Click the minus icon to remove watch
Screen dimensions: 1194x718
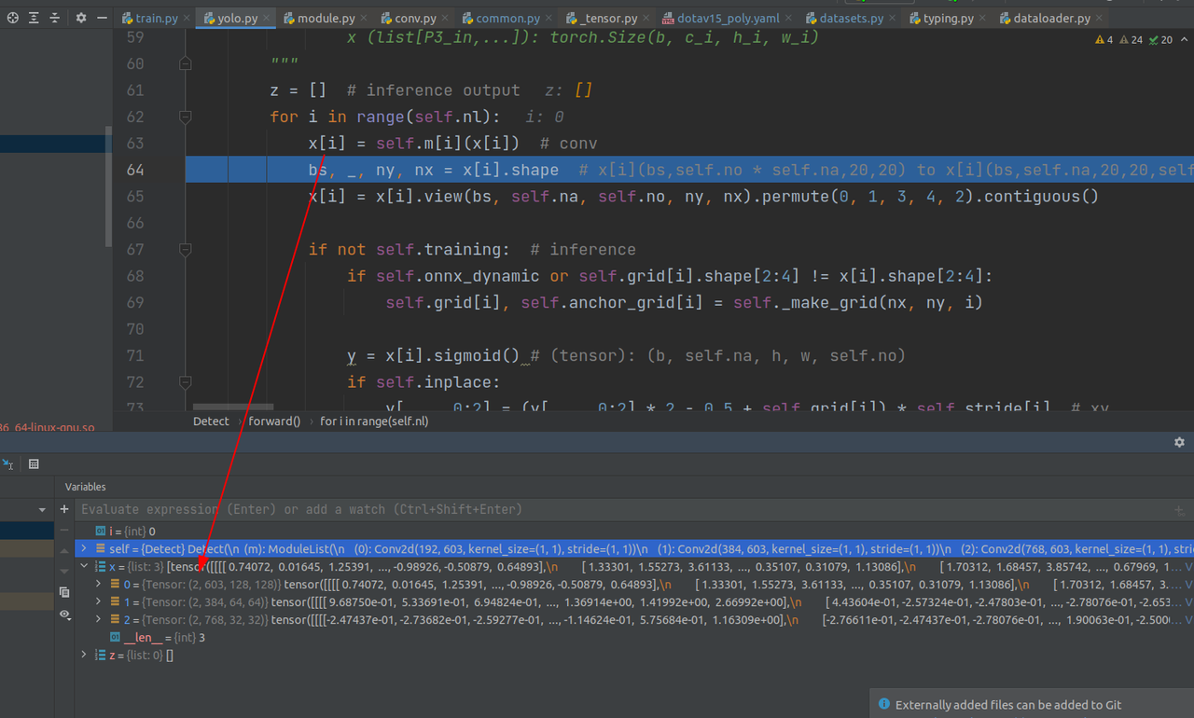tap(64, 530)
